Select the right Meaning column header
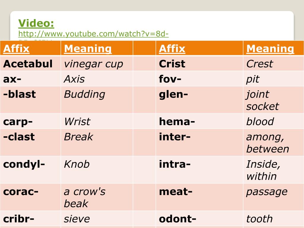Image resolution: width=304 pixels, height=228 pixels. pos(273,48)
